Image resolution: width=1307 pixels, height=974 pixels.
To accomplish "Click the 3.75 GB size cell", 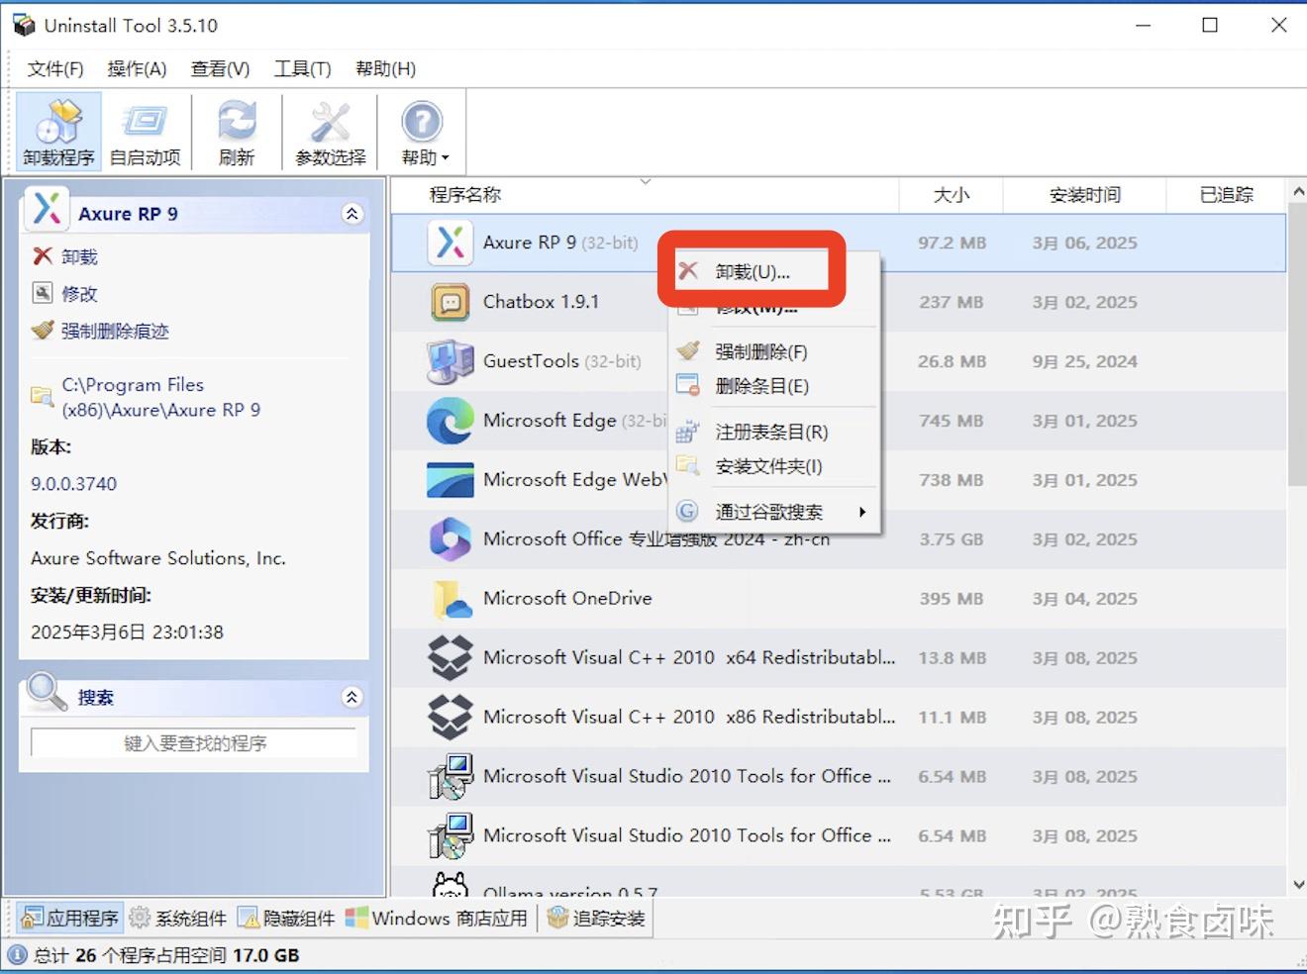I will click(x=951, y=539).
